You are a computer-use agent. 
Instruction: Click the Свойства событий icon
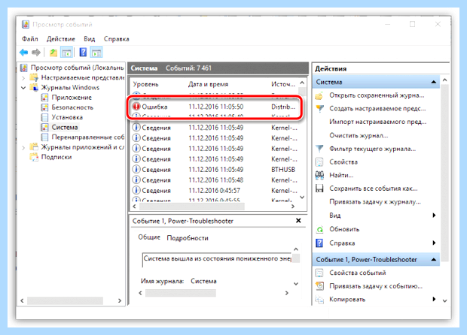pos(319,273)
